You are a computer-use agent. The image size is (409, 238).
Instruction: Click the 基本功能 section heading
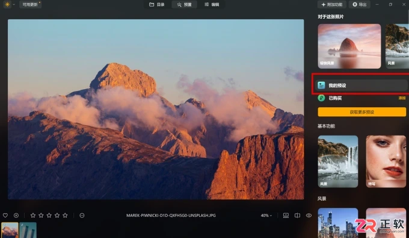(x=326, y=126)
